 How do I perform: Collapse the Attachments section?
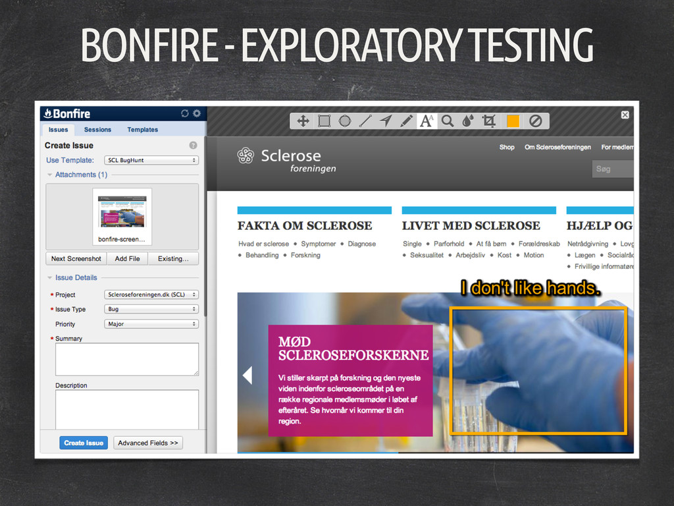point(50,175)
